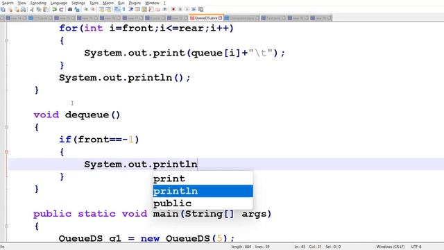
Task: Choose 'print' from the autocomplete list
Action: tap(203, 178)
